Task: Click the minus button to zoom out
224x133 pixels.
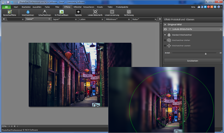Action: (12, 126)
